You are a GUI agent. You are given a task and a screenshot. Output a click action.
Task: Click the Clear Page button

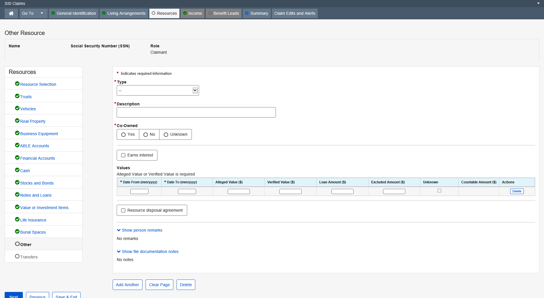[x=159, y=285]
